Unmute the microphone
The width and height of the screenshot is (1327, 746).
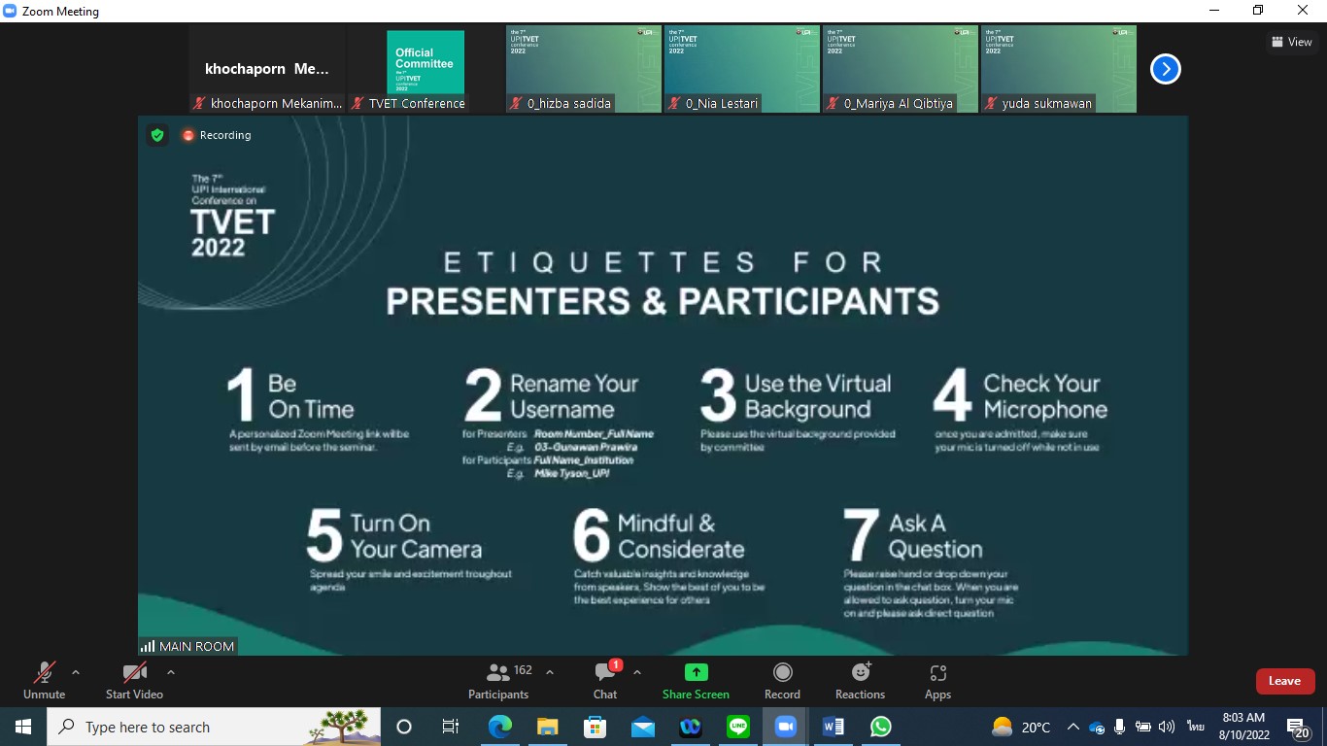44,681
